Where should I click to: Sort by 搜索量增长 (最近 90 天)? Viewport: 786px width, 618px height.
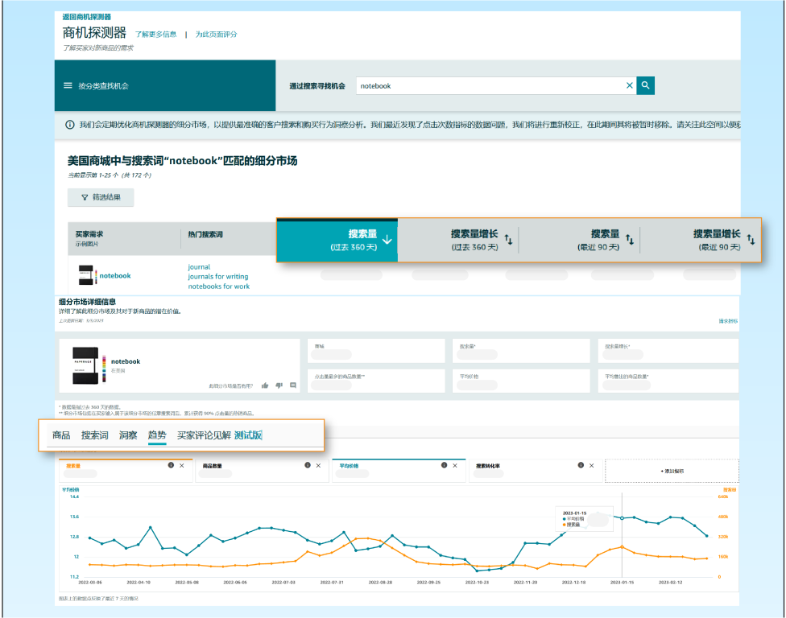click(x=751, y=239)
